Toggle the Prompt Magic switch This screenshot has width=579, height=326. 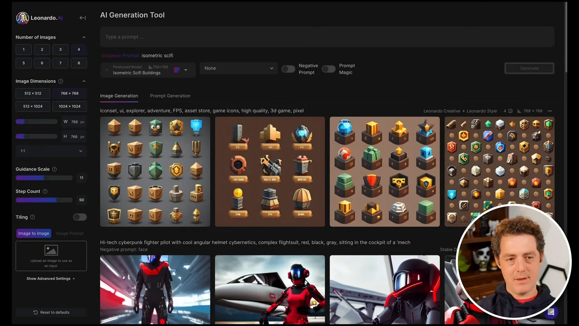pyautogui.click(x=329, y=69)
